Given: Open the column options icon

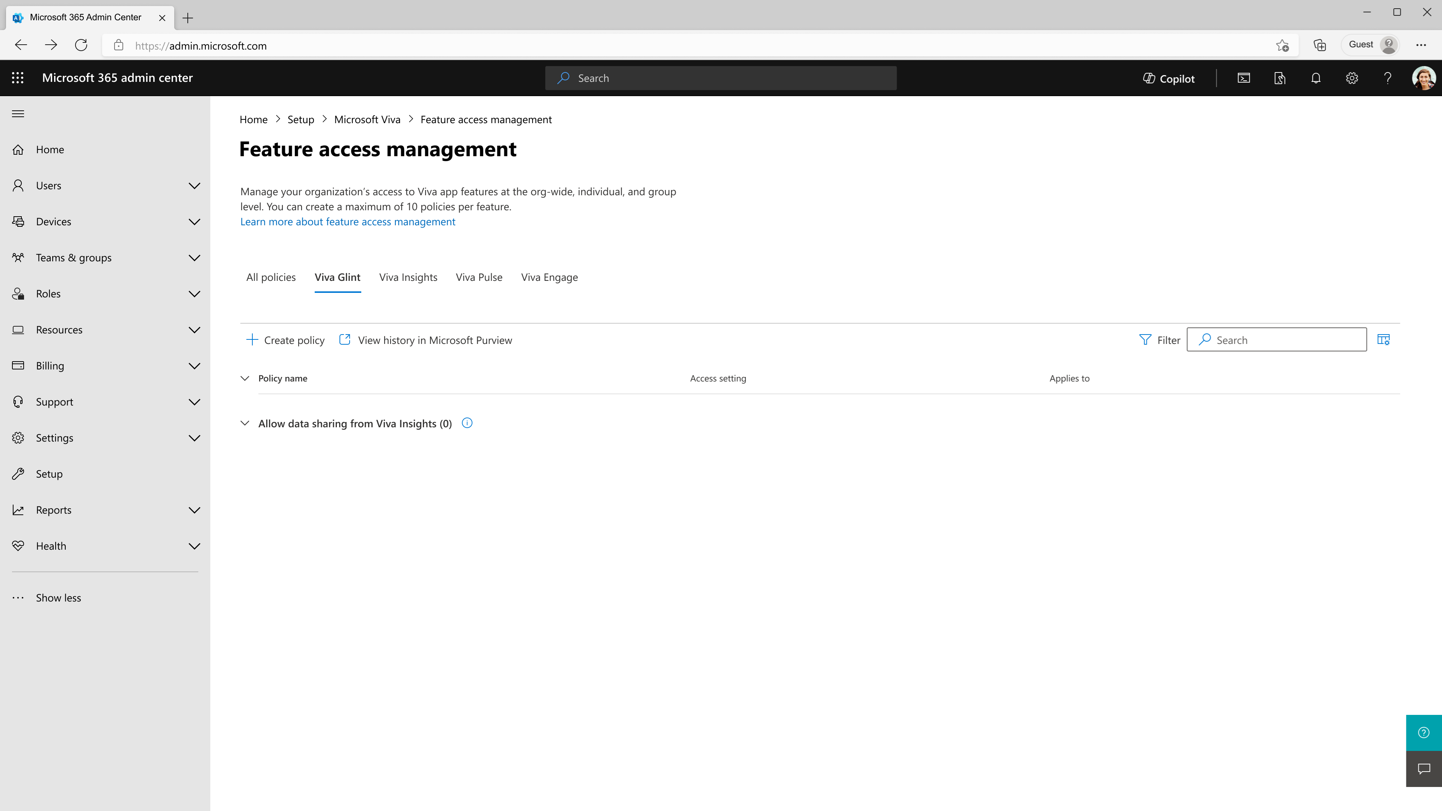Looking at the screenshot, I should (1383, 340).
